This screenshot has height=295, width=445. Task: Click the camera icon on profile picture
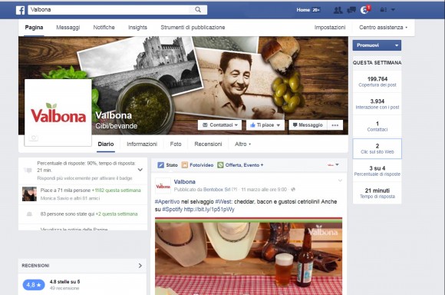[x=34, y=138]
